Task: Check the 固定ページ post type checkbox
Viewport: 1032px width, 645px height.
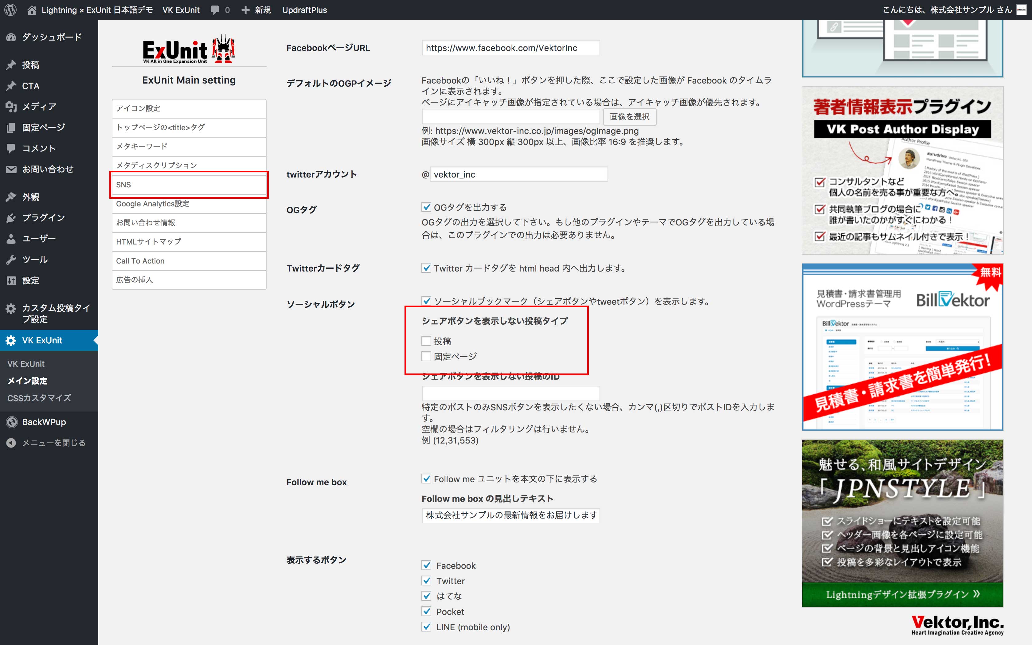Action: (426, 356)
